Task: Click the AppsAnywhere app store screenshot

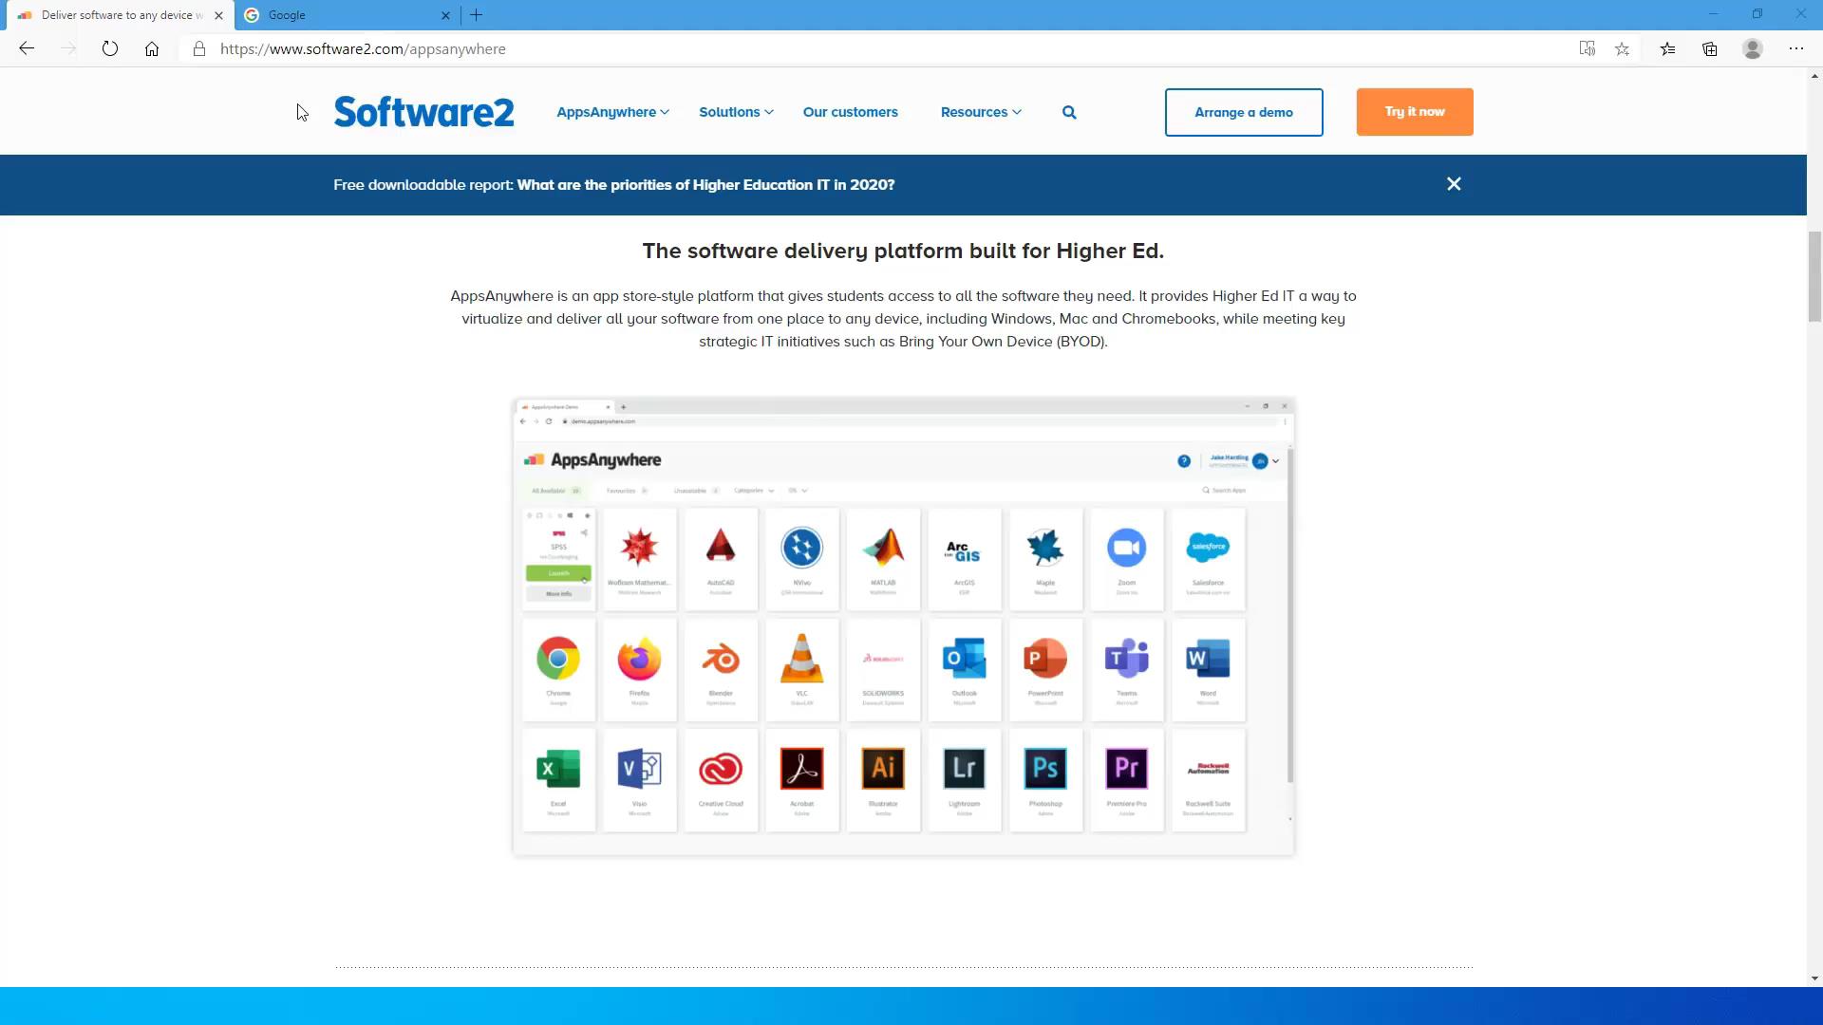Action: (x=903, y=626)
